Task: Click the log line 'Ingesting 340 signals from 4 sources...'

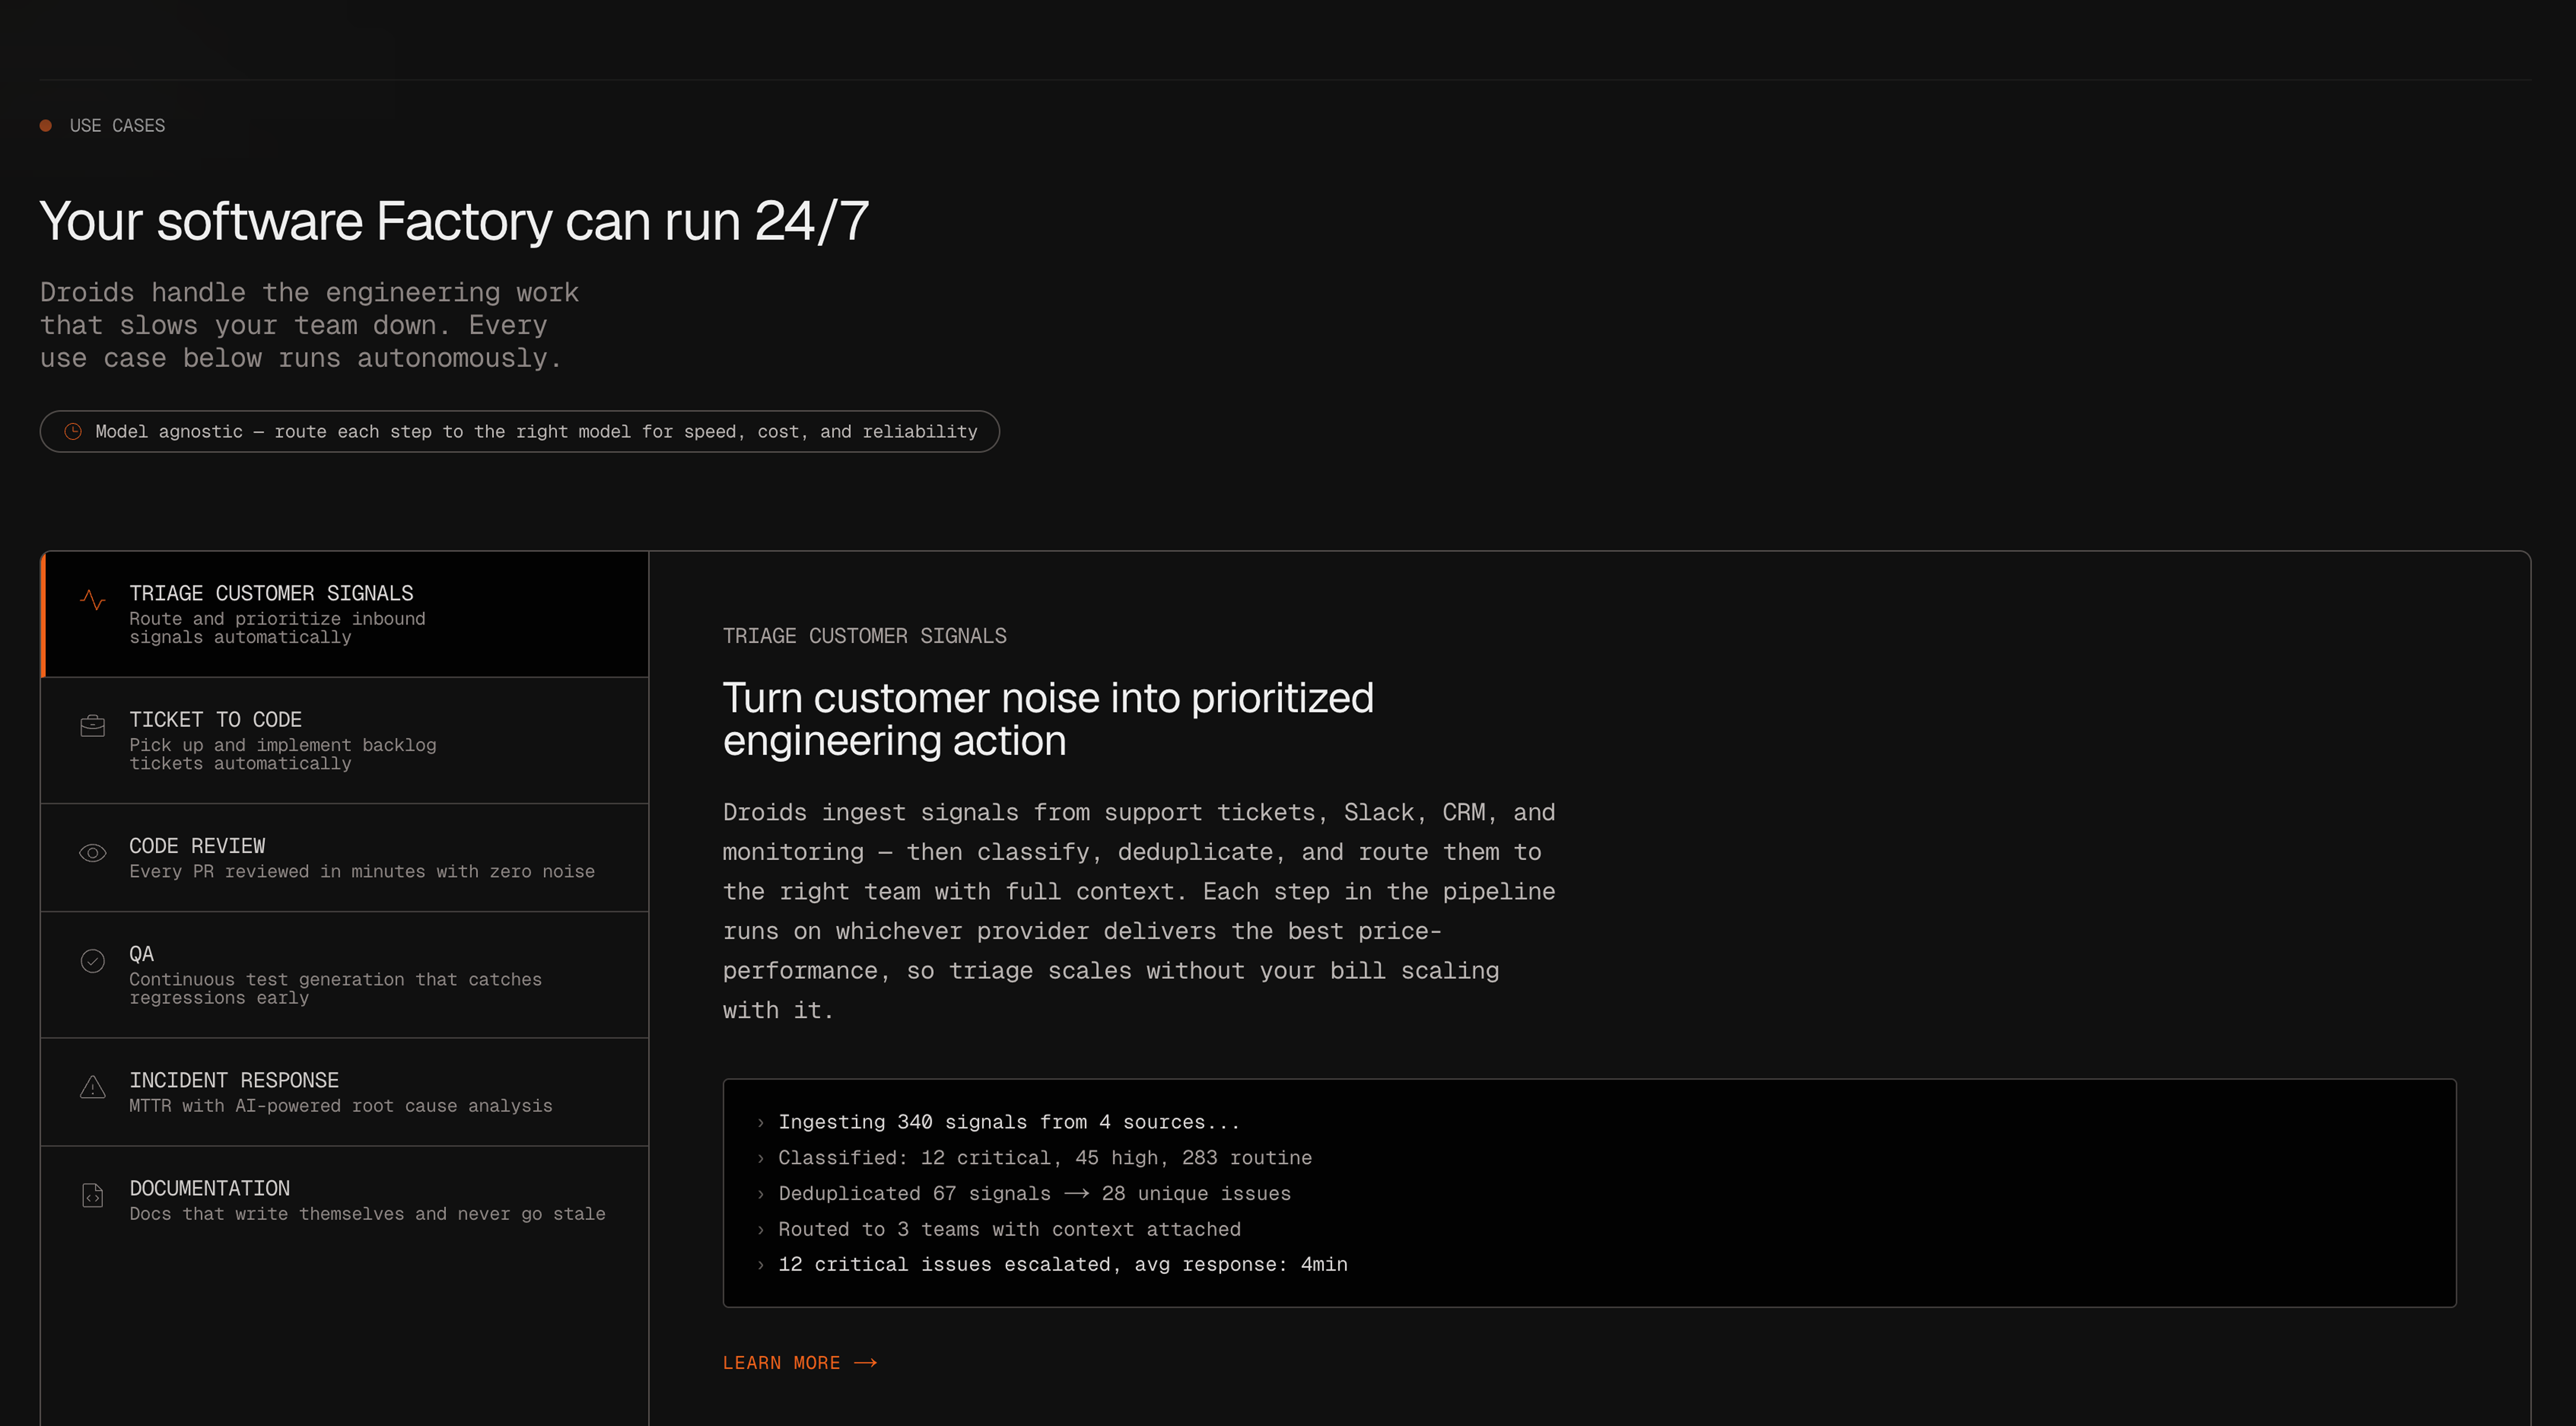Action: [1009, 1122]
